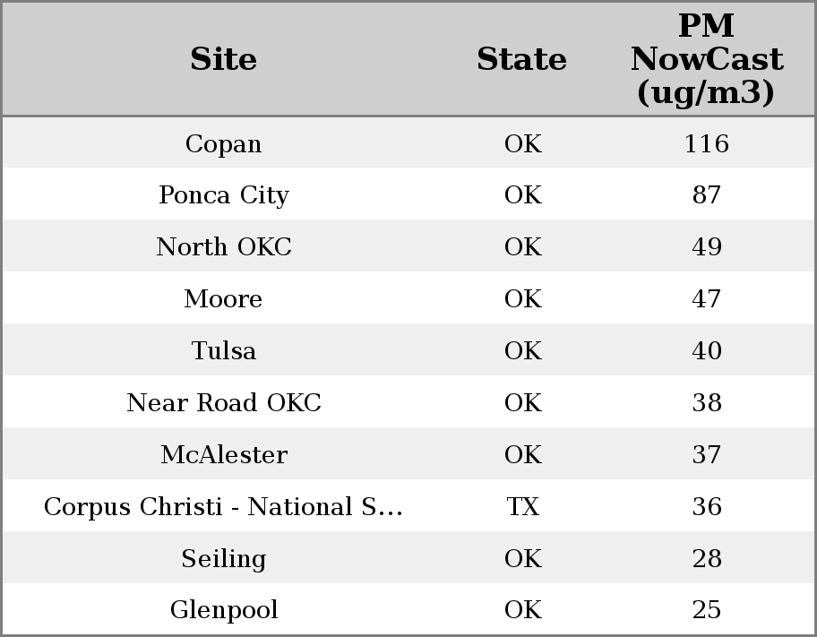Click the McAlester site cell
This screenshot has height=637, width=817.
point(223,455)
